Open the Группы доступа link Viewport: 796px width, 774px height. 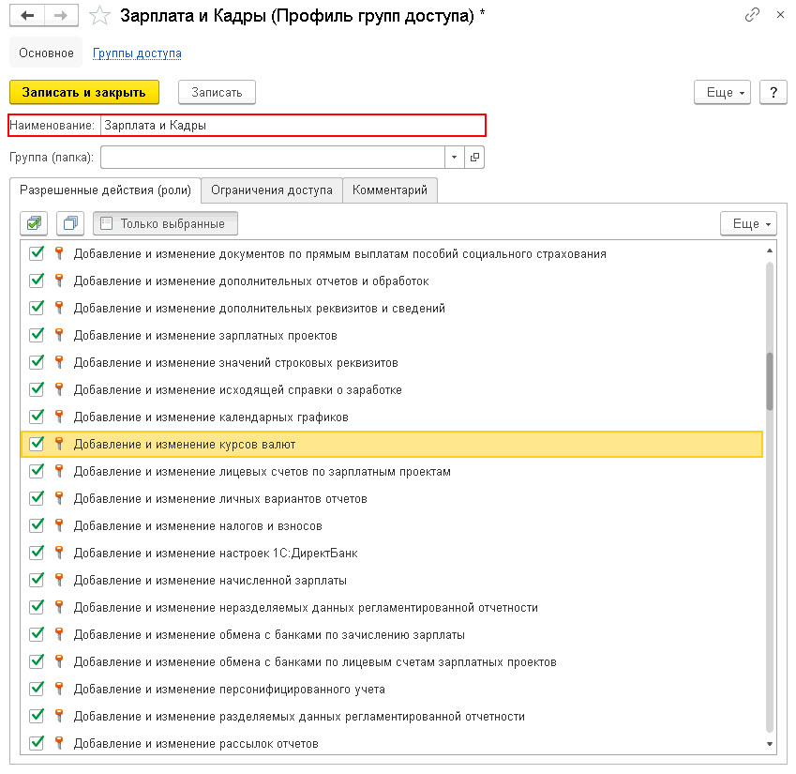tap(137, 53)
